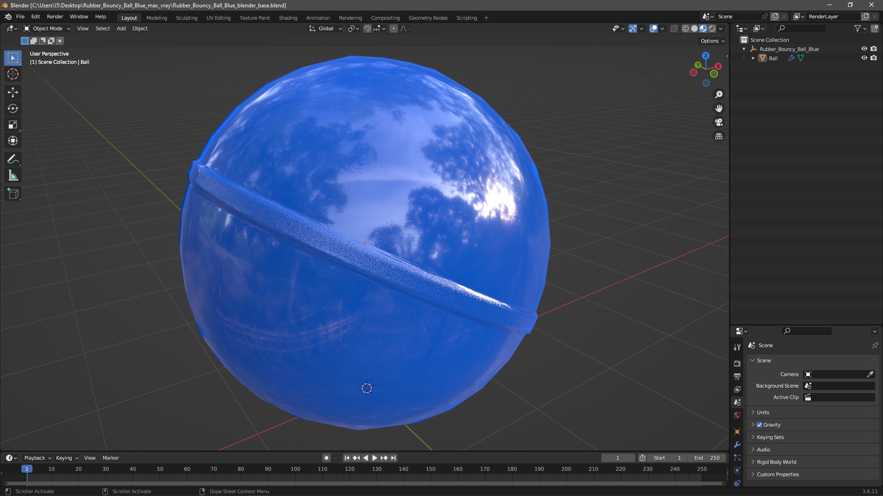The image size is (883, 496).
Task: Click the viewport zoom magnifier icon
Action: (719, 95)
